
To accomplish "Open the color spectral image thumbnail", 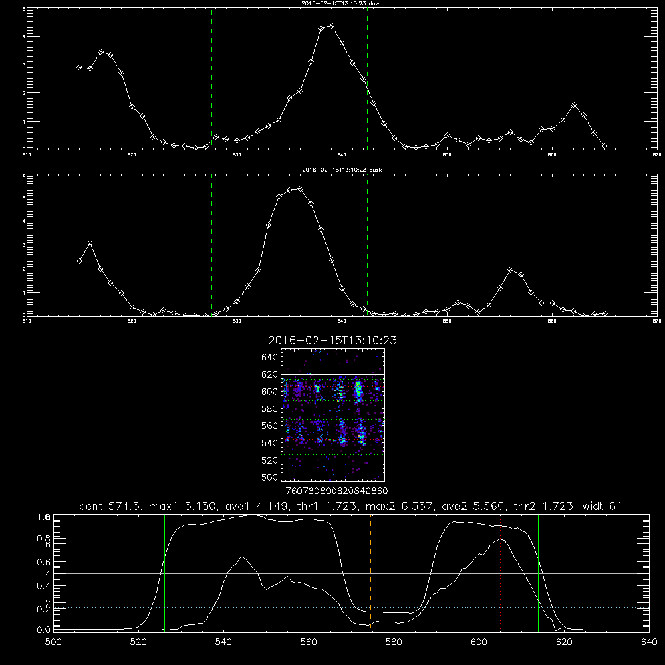I will click(x=333, y=415).
